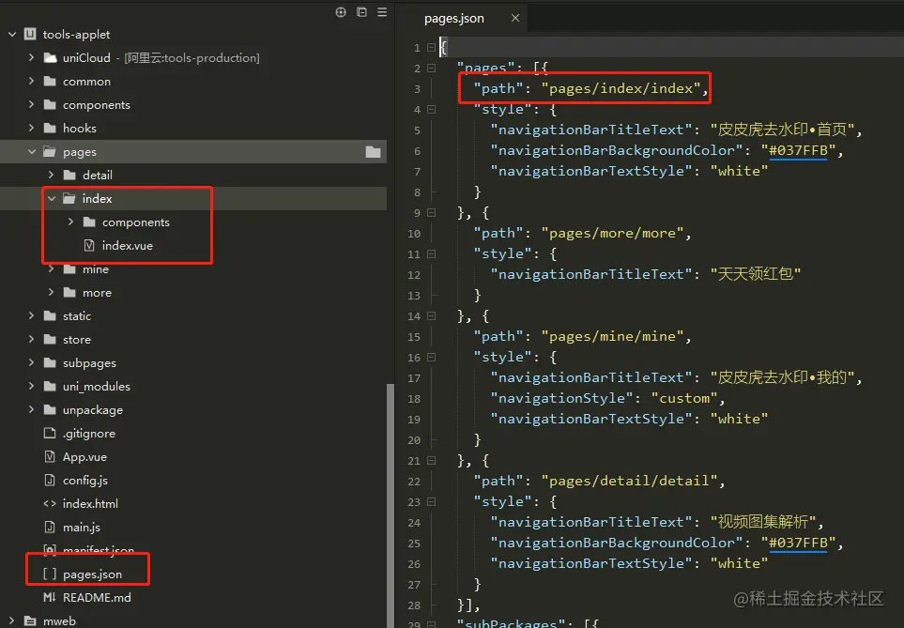
Task: Click the "custom" value on line 18
Action: click(x=684, y=398)
